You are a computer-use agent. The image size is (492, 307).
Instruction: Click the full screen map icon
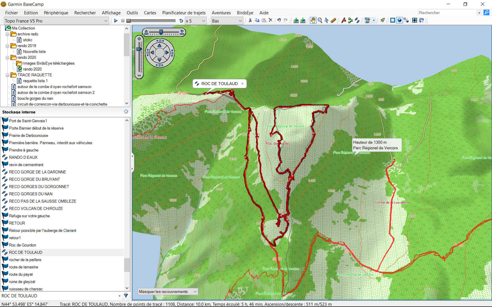[415, 21]
